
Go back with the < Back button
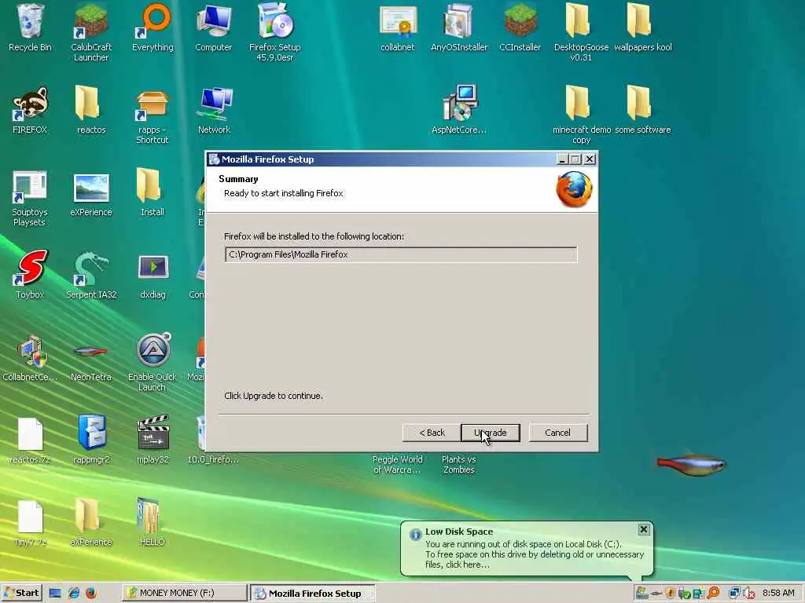(432, 433)
